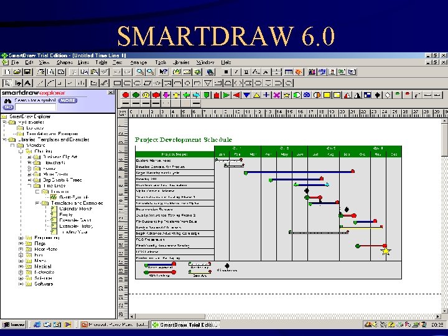
Task: Toggle italic formatting button
Action: pos(236,72)
